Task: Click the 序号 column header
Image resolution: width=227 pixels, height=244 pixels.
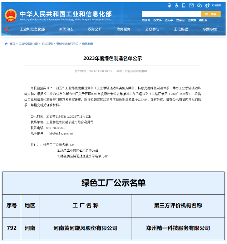Action: tap(12, 206)
